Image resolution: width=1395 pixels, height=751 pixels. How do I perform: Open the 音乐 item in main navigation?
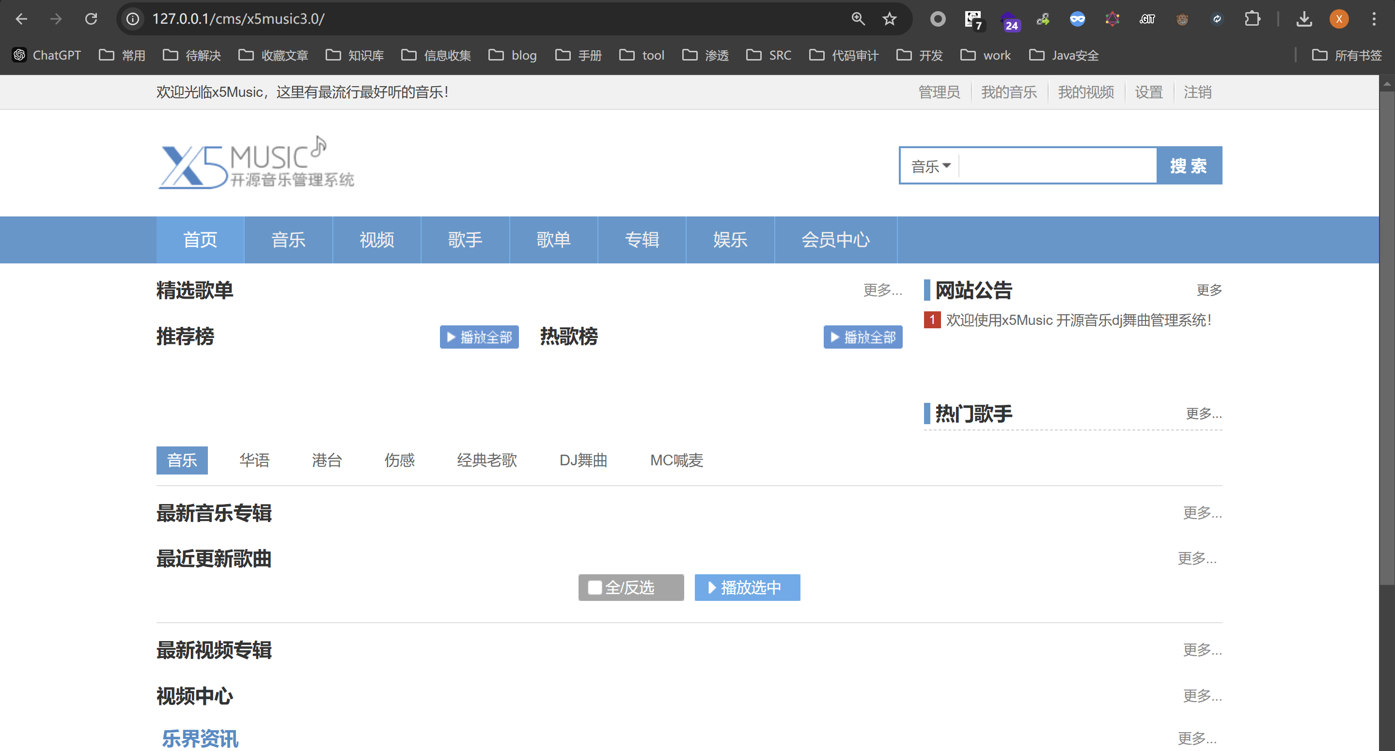pyautogui.click(x=289, y=240)
